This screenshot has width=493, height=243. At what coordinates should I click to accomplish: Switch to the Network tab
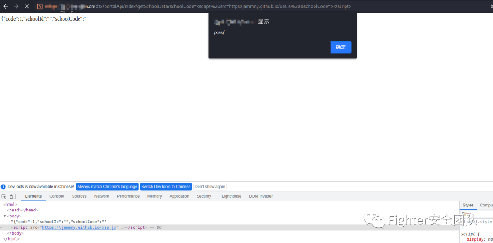[101, 196]
